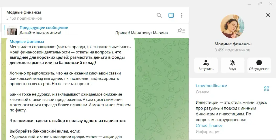The image size is (276, 140).
Task: Click the Давайте знакомиться! pinned text
Action: (40, 33)
